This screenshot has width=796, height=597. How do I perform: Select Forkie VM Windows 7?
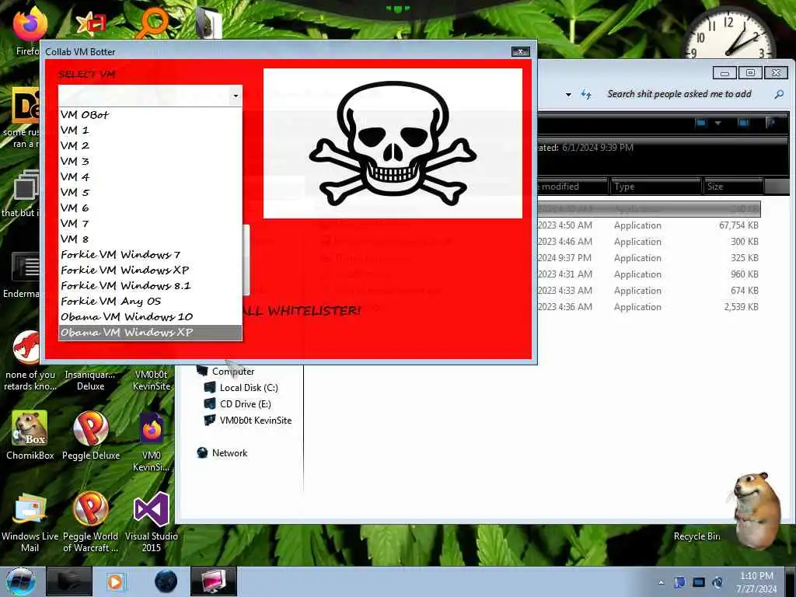150,255
